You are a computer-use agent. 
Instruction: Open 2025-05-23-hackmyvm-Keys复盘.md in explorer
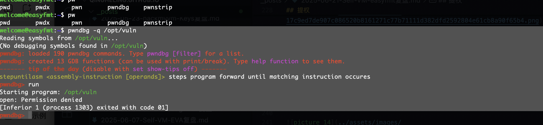[x=160, y=19]
